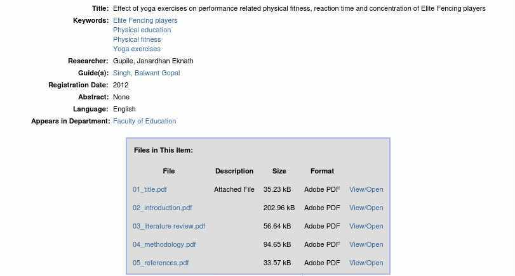Click the Format column header
The image size is (515, 276).
322,171
